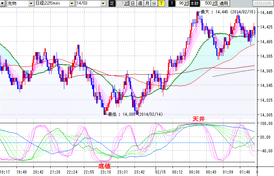Click the 複数銘柄 multiple symbols button

pyautogui.click(x=263, y=4)
